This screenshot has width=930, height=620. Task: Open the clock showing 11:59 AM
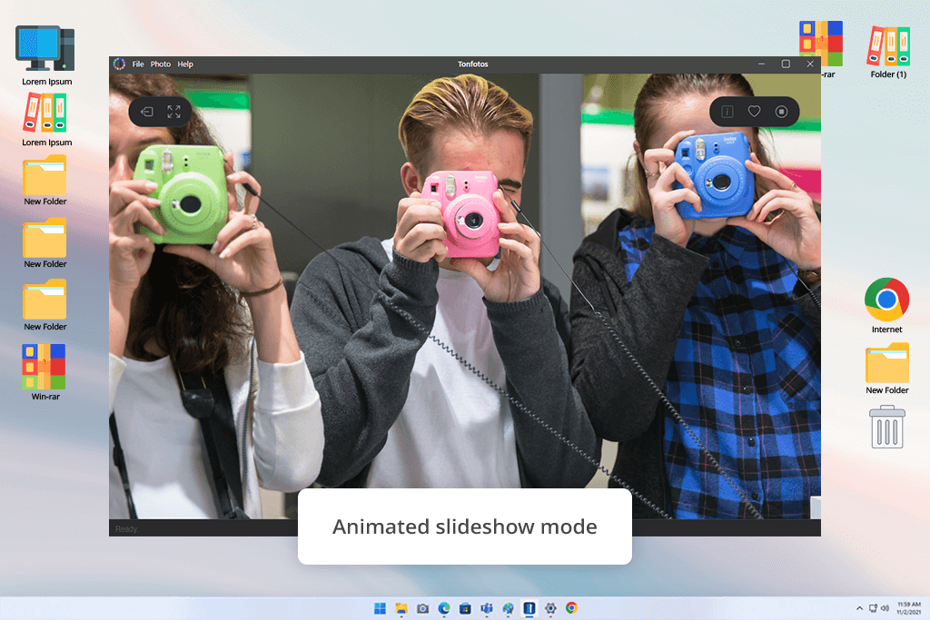click(x=908, y=608)
